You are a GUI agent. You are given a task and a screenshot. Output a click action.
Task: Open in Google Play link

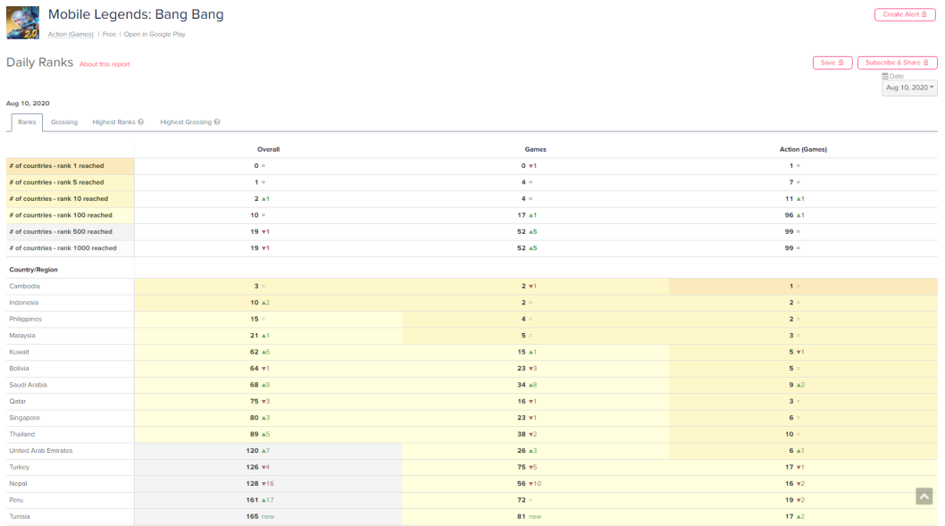pyautogui.click(x=155, y=34)
